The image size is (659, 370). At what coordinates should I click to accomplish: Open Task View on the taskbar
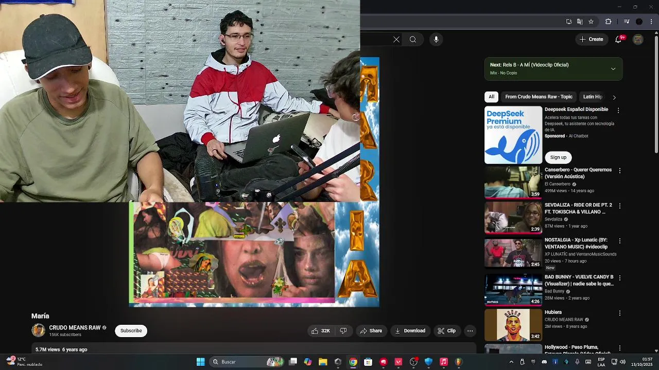[x=293, y=362]
